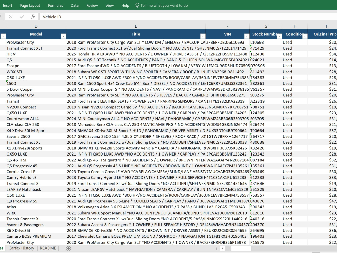Open the Title column filter dropdown
The height and width of the screenshot is (253, 337).
(203, 36)
